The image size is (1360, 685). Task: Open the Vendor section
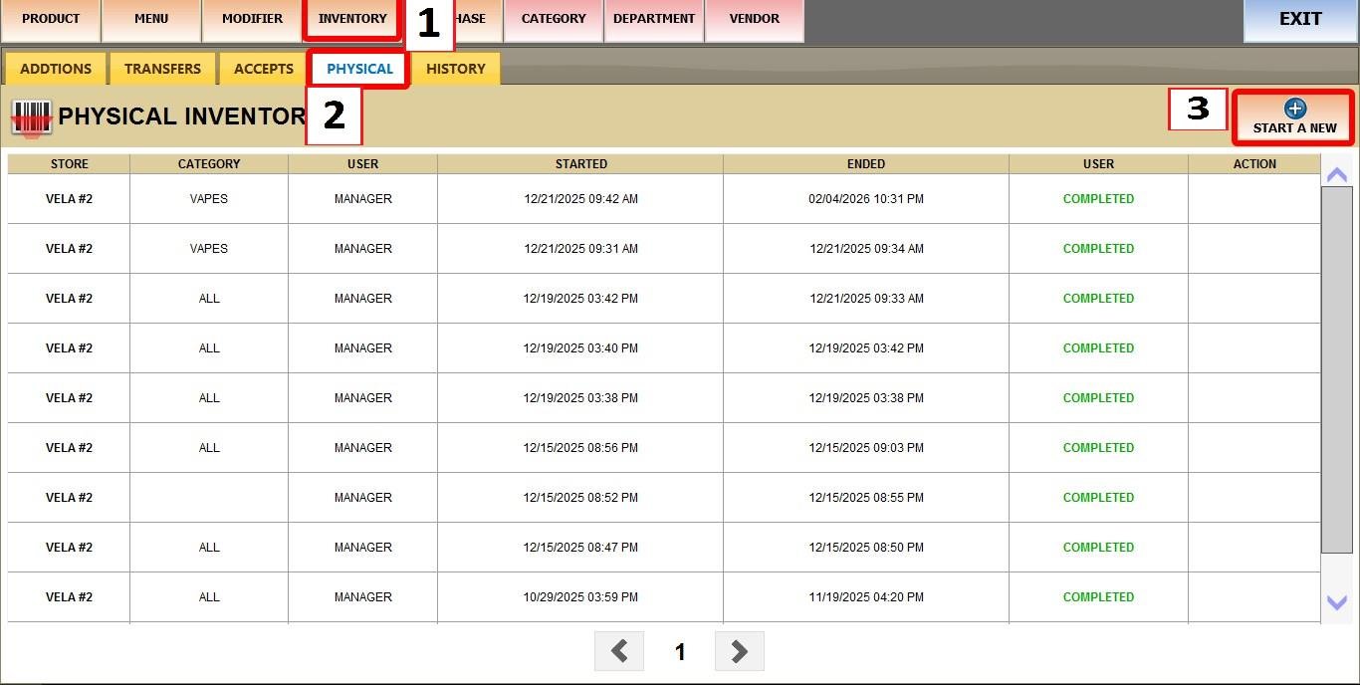[755, 19]
